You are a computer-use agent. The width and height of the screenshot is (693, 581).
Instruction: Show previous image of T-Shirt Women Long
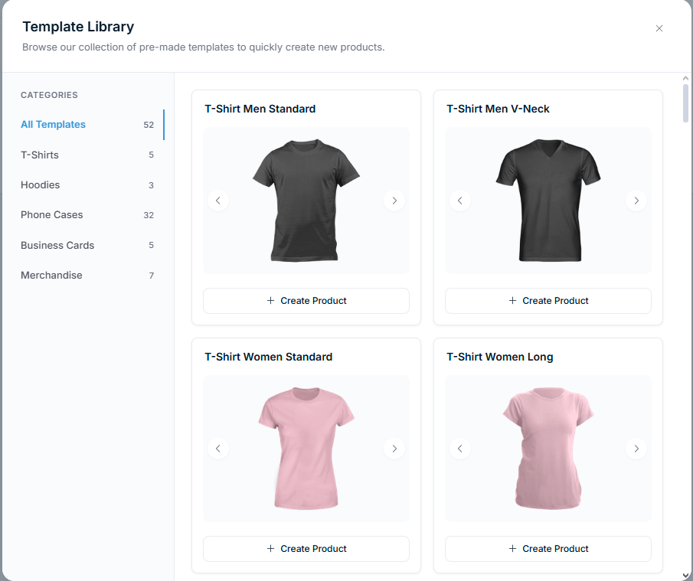click(460, 449)
